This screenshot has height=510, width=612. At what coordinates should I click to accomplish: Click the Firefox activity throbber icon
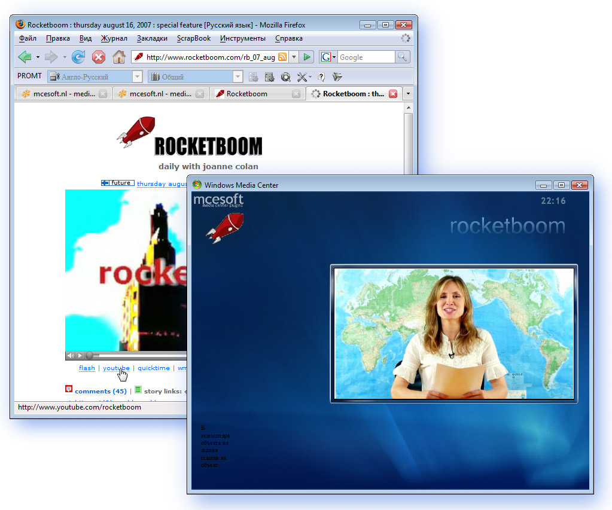coord(406,38)
